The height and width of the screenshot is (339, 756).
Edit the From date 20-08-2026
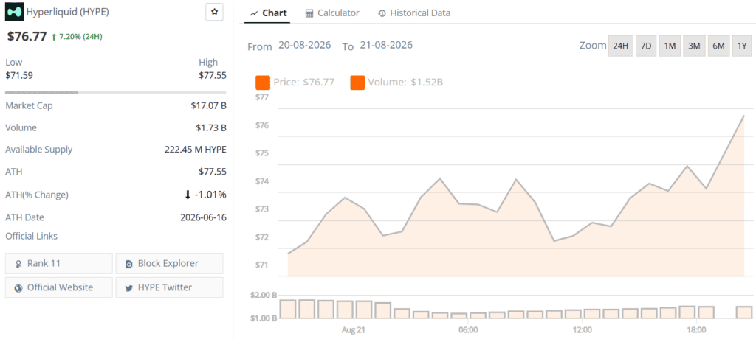pyautogui.click(x=305, y=45)
